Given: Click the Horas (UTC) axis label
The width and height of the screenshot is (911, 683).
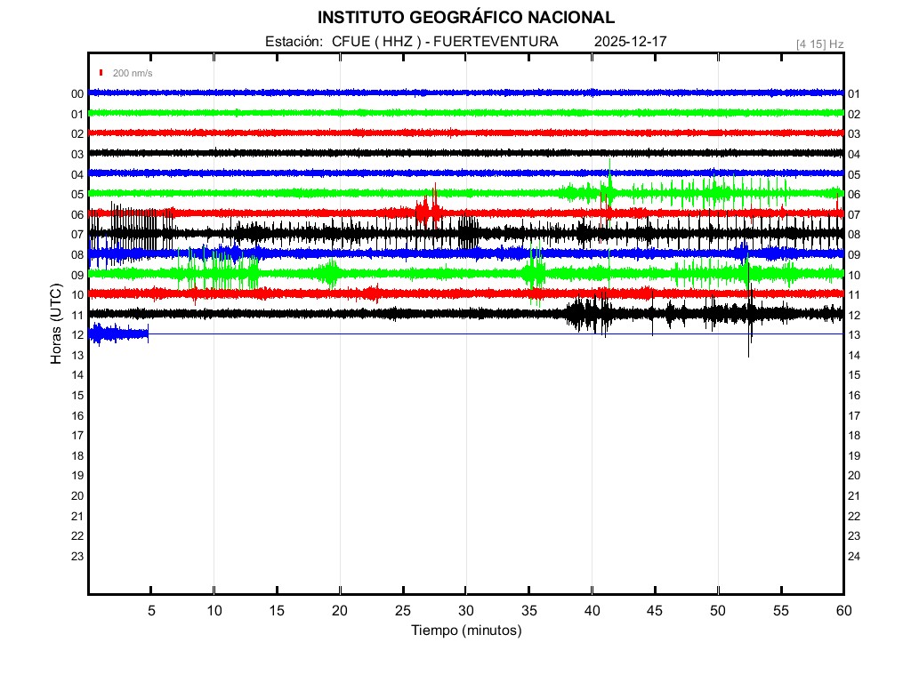Looking at the screenshot, I should pos(56,325).
